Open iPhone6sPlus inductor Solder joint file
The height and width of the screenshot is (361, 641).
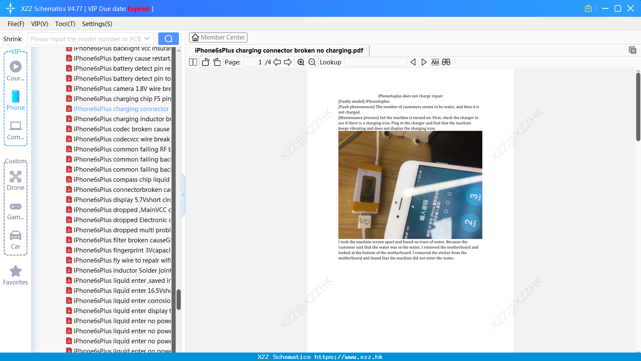coord(118,271)
